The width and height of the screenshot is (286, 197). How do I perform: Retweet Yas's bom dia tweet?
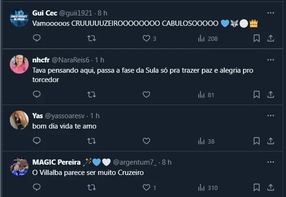91,141
